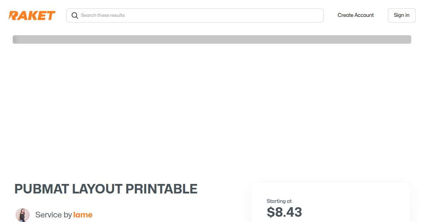Click the "Starting at" label
424x222 pixels.
[279, 201]
